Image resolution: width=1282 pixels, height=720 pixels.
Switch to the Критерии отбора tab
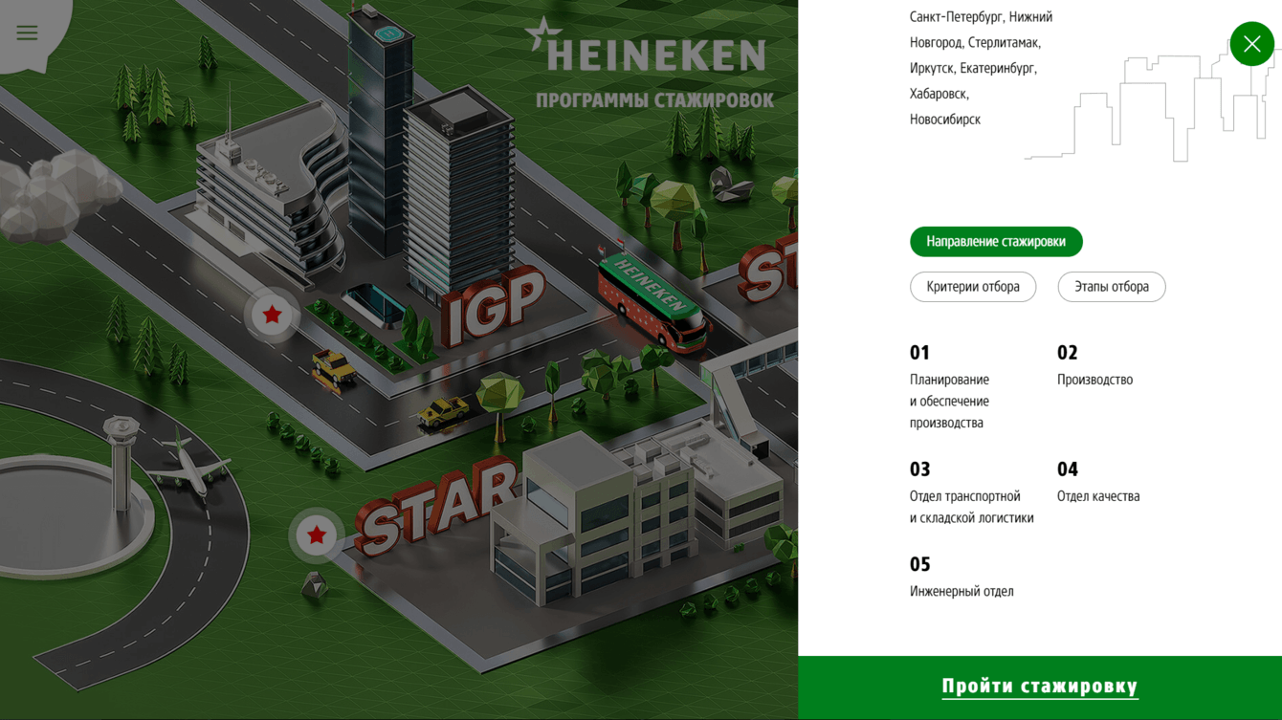pyautogui.click(x=973, y=287)
